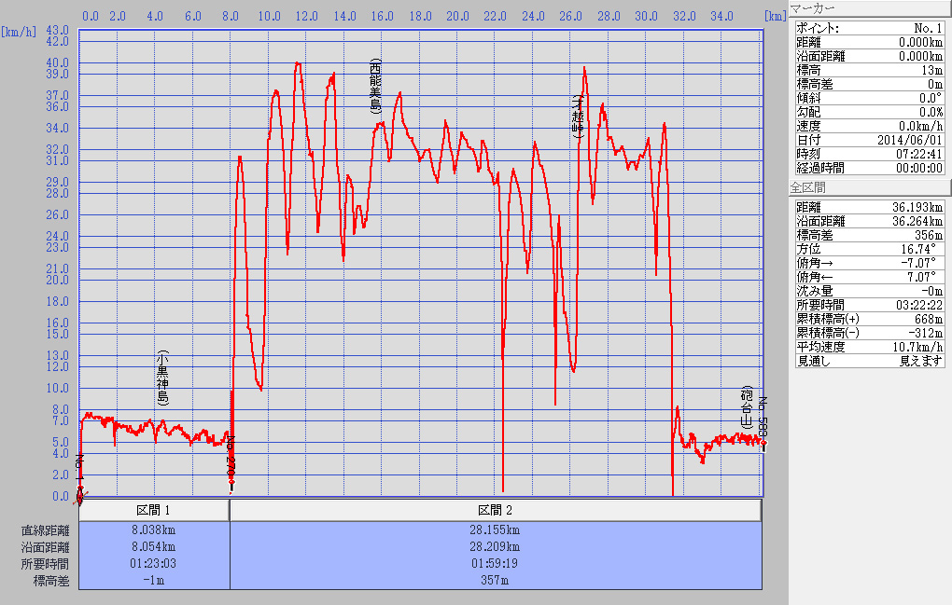Click the 区間 1 section header
The height and width of the screenshot is (605, 952).
click(154, 510)
